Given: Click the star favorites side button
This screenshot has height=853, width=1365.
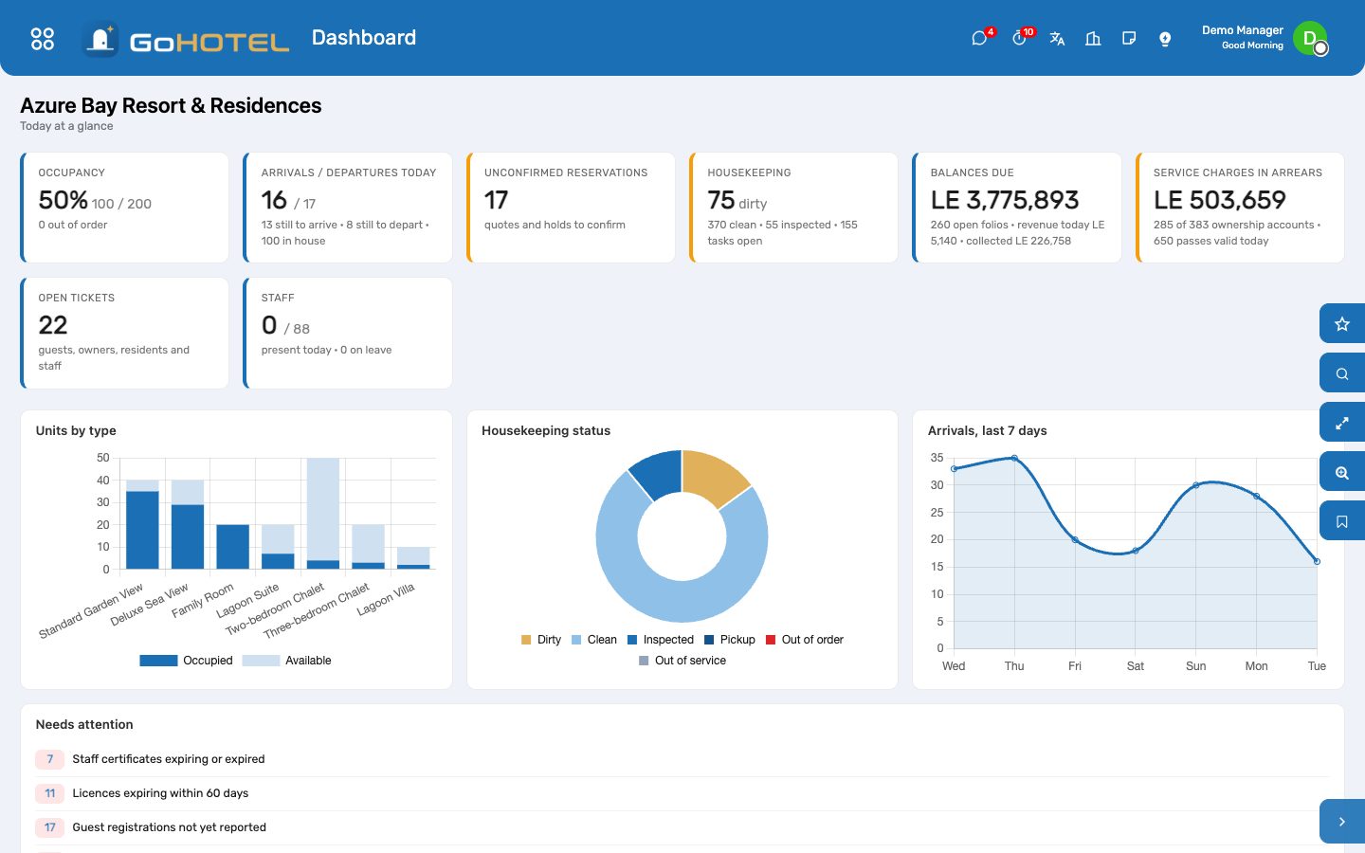Looking at the screenshot, I should point(1342,324).
